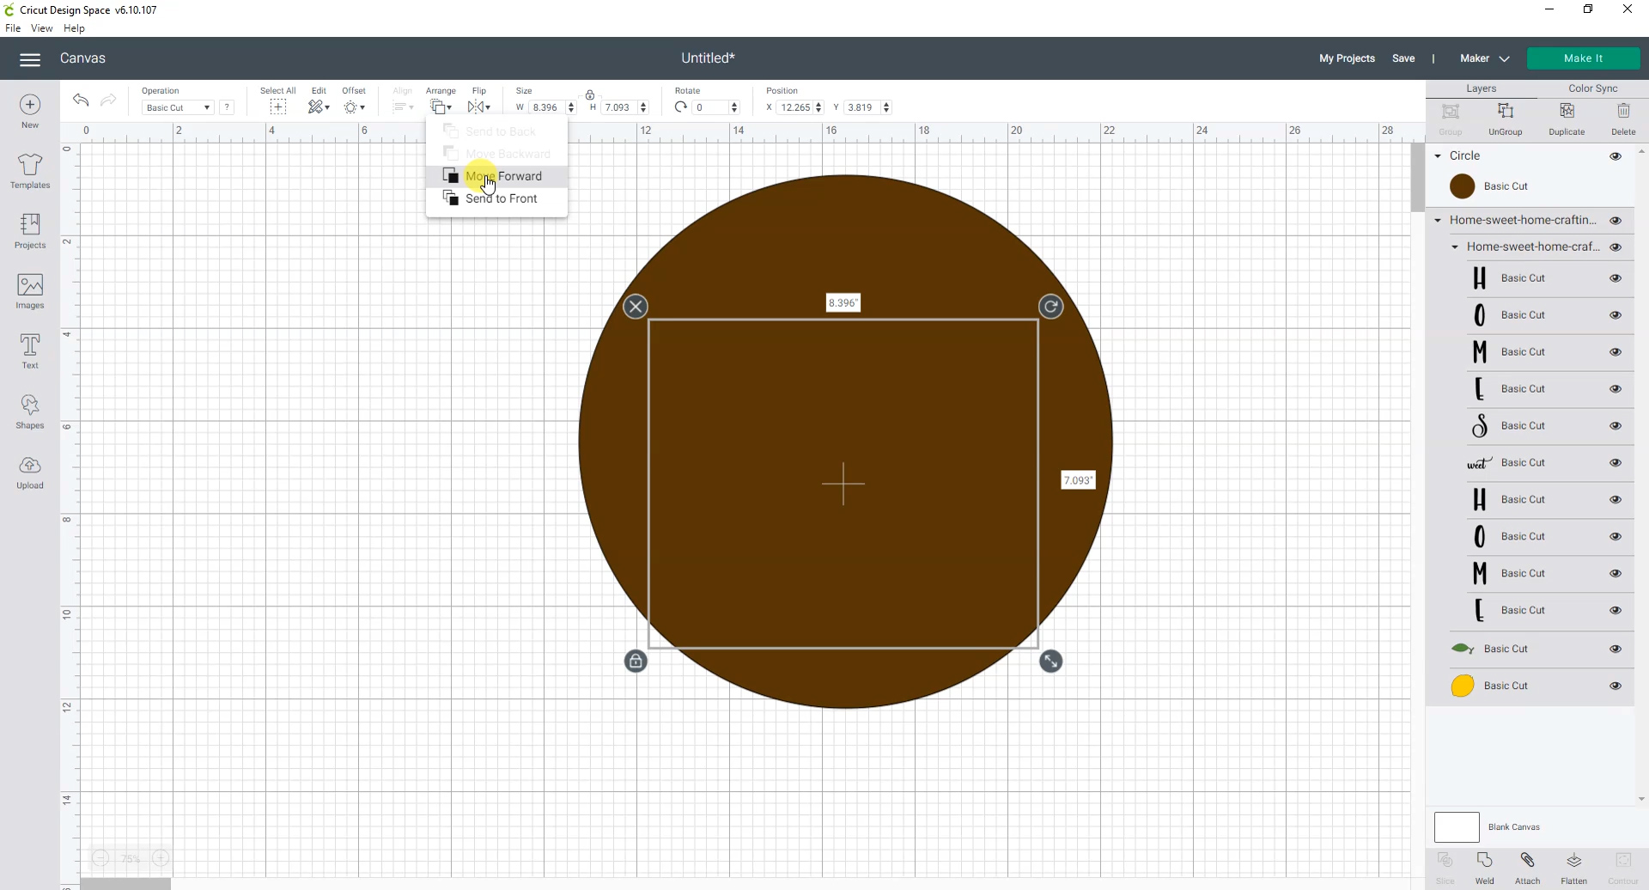Open the File menu
This screenshot has width=1649, height=890.
click(x=13, y=28)
